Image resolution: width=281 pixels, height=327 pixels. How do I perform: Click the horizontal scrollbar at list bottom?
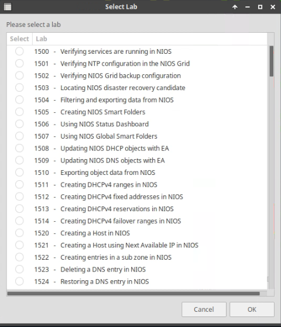click(x=133, y=294)
